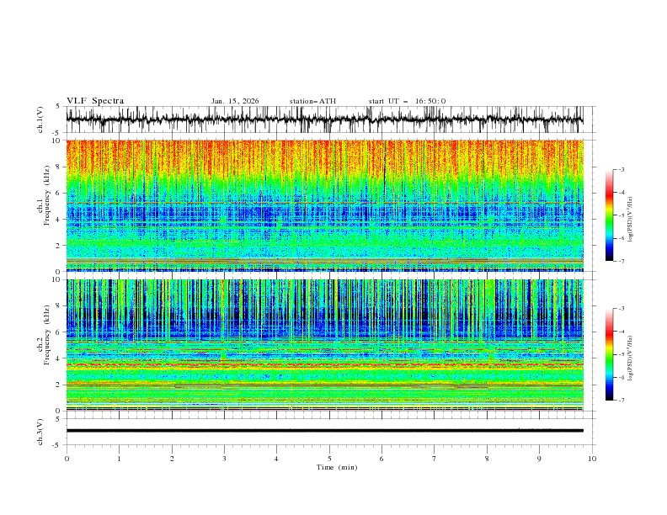Select the date text "Jan. 15, 2026"
Image resolution: width=667 pixels, height=515 pixels.
[x=235, y=101]
